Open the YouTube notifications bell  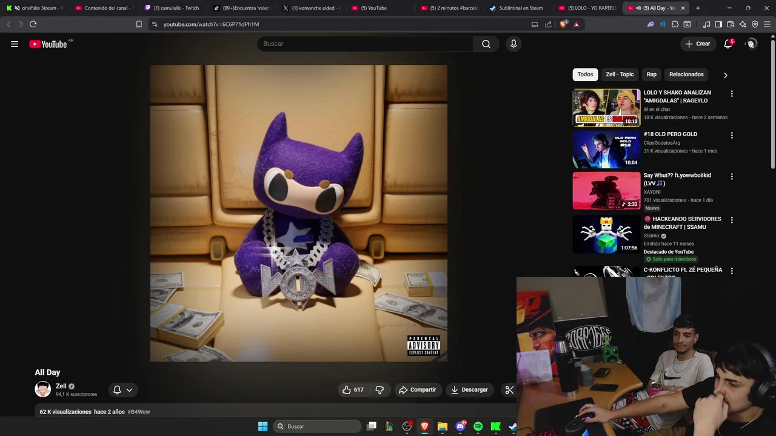(x=728, y=44)
